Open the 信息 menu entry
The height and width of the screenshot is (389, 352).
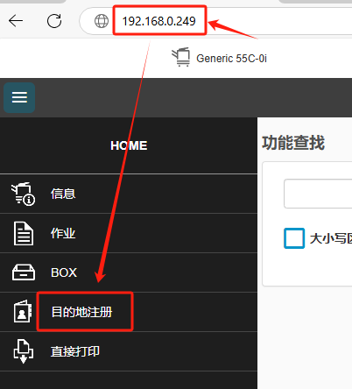129,194
